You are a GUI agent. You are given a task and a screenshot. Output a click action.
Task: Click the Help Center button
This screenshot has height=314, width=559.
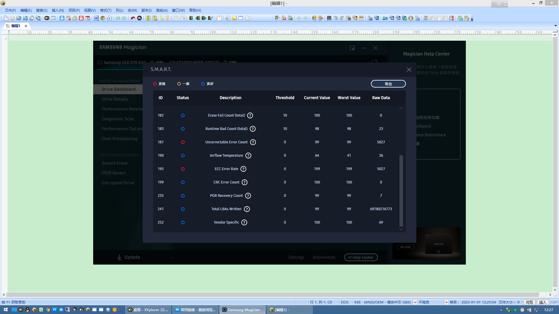(361, 257)
